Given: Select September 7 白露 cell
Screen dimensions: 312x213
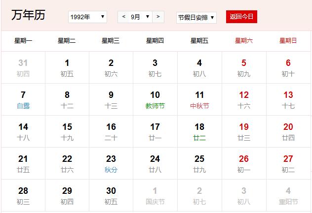Looking at the screenshot, I should 23,99.
